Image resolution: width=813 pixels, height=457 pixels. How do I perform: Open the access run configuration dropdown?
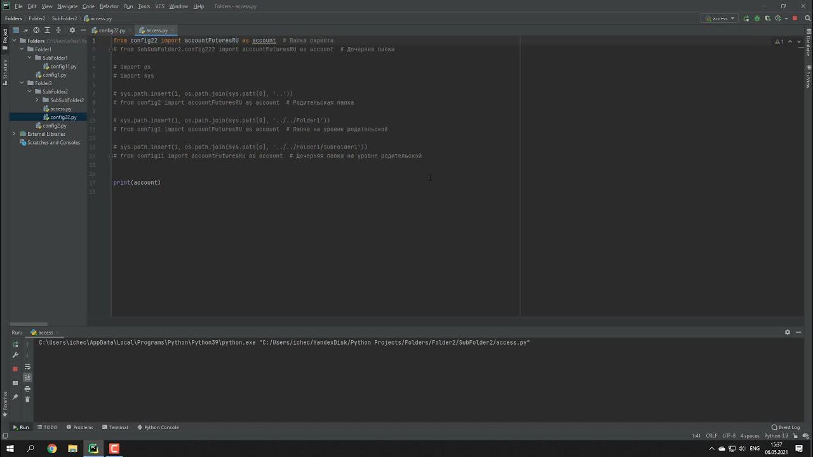coord(720,18)
